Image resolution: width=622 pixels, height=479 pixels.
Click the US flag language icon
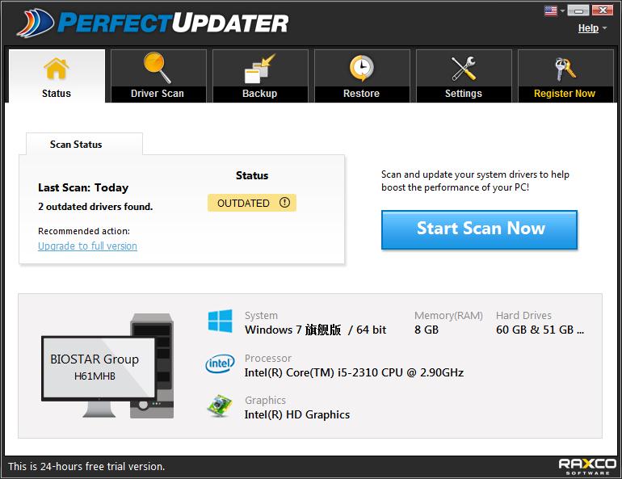551,11
